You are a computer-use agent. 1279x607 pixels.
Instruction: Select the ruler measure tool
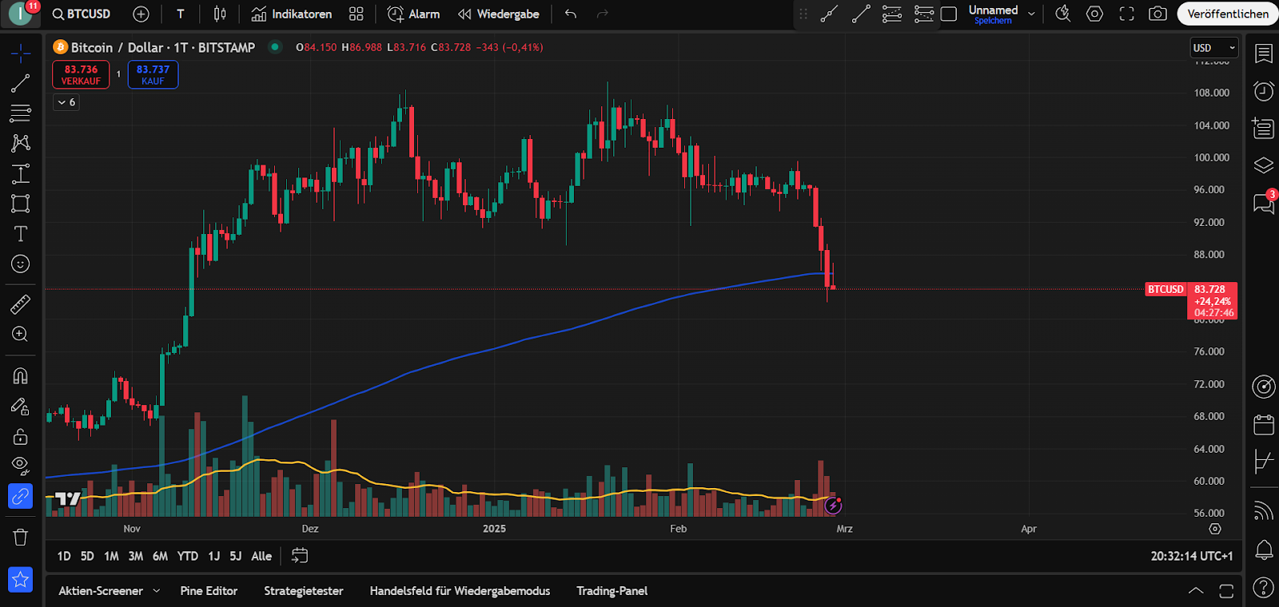21,303
